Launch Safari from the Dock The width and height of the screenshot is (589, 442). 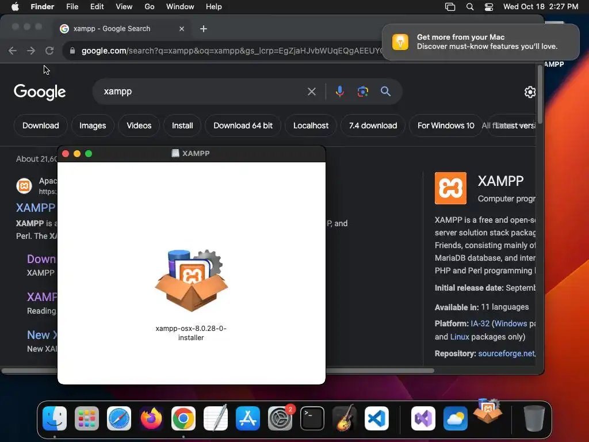click(x=119, y=418)
